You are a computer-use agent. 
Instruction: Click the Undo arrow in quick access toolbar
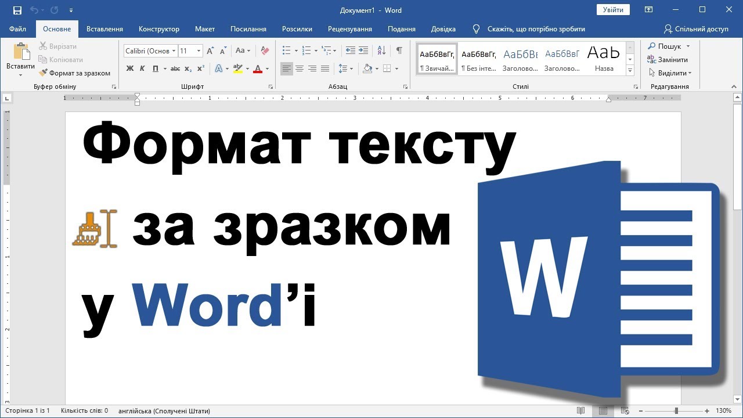[x=34, y=10]
